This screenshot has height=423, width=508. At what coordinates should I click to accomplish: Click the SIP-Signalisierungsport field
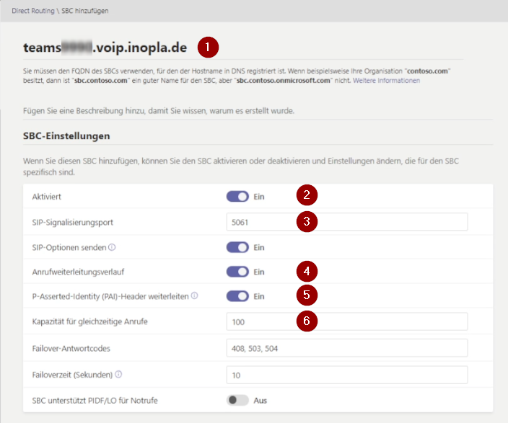(347, 222)
